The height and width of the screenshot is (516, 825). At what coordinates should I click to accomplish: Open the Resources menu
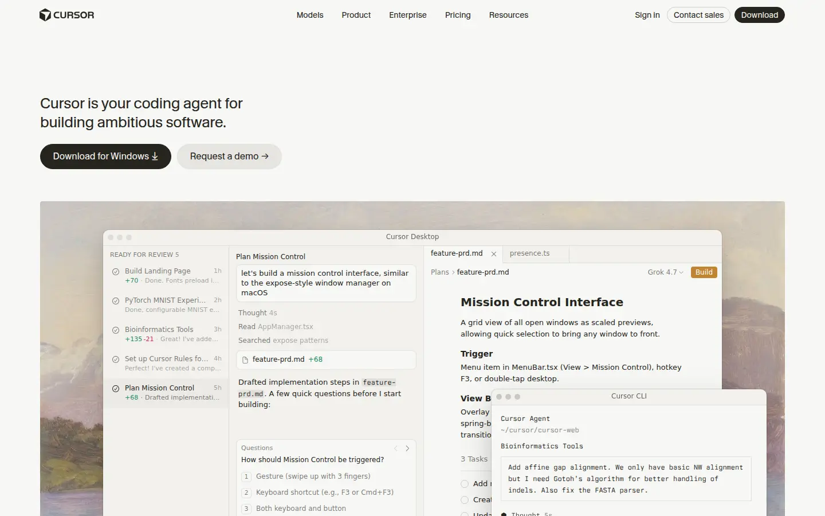coord(509,15)
